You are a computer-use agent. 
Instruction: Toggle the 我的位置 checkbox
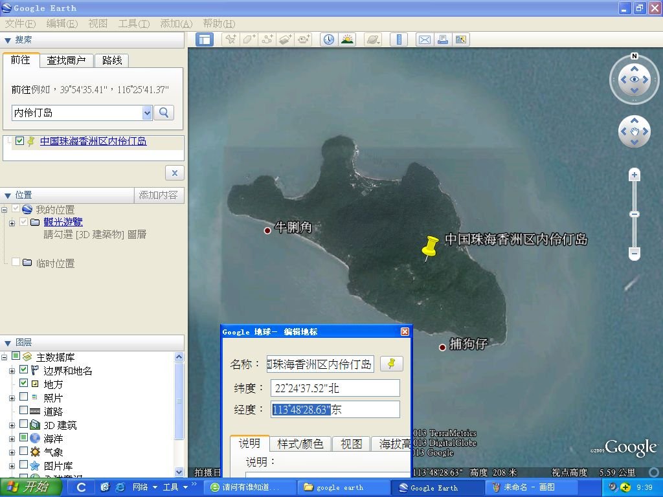tap(16, 209)
